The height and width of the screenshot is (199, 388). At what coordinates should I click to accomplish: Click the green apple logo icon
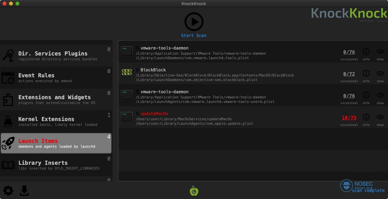pos(194,191)
